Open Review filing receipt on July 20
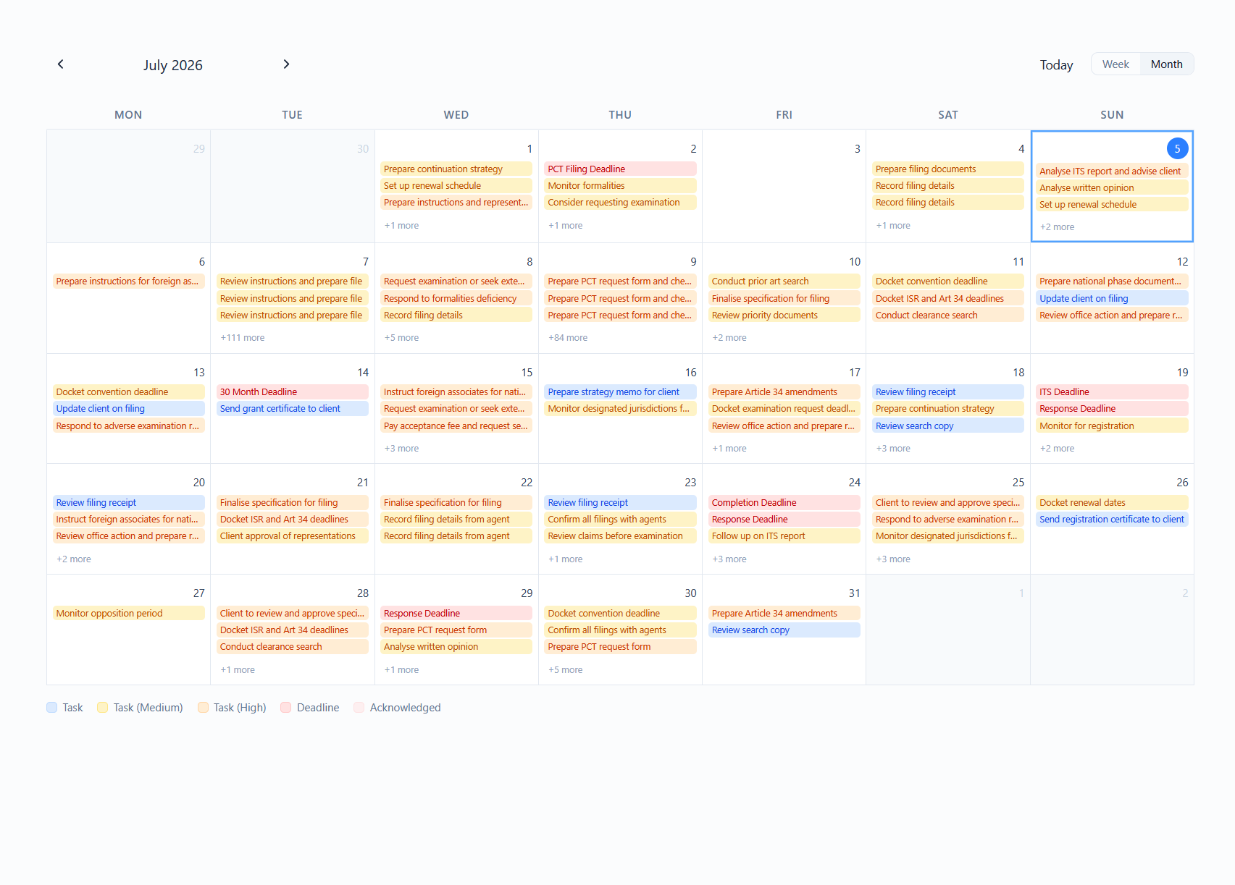 point(128,503)
